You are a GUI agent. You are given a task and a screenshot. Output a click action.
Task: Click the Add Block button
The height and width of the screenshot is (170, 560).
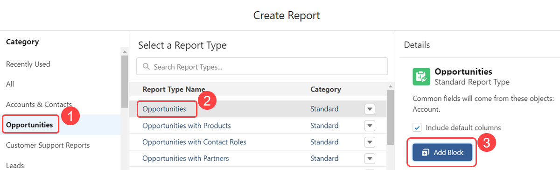(442, 152)
